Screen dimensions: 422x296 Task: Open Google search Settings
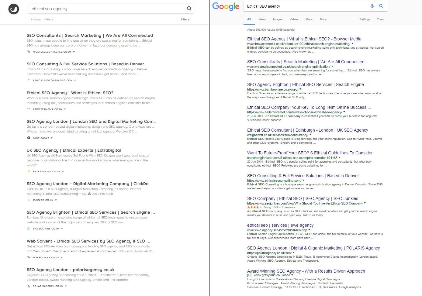pos(365,19)
